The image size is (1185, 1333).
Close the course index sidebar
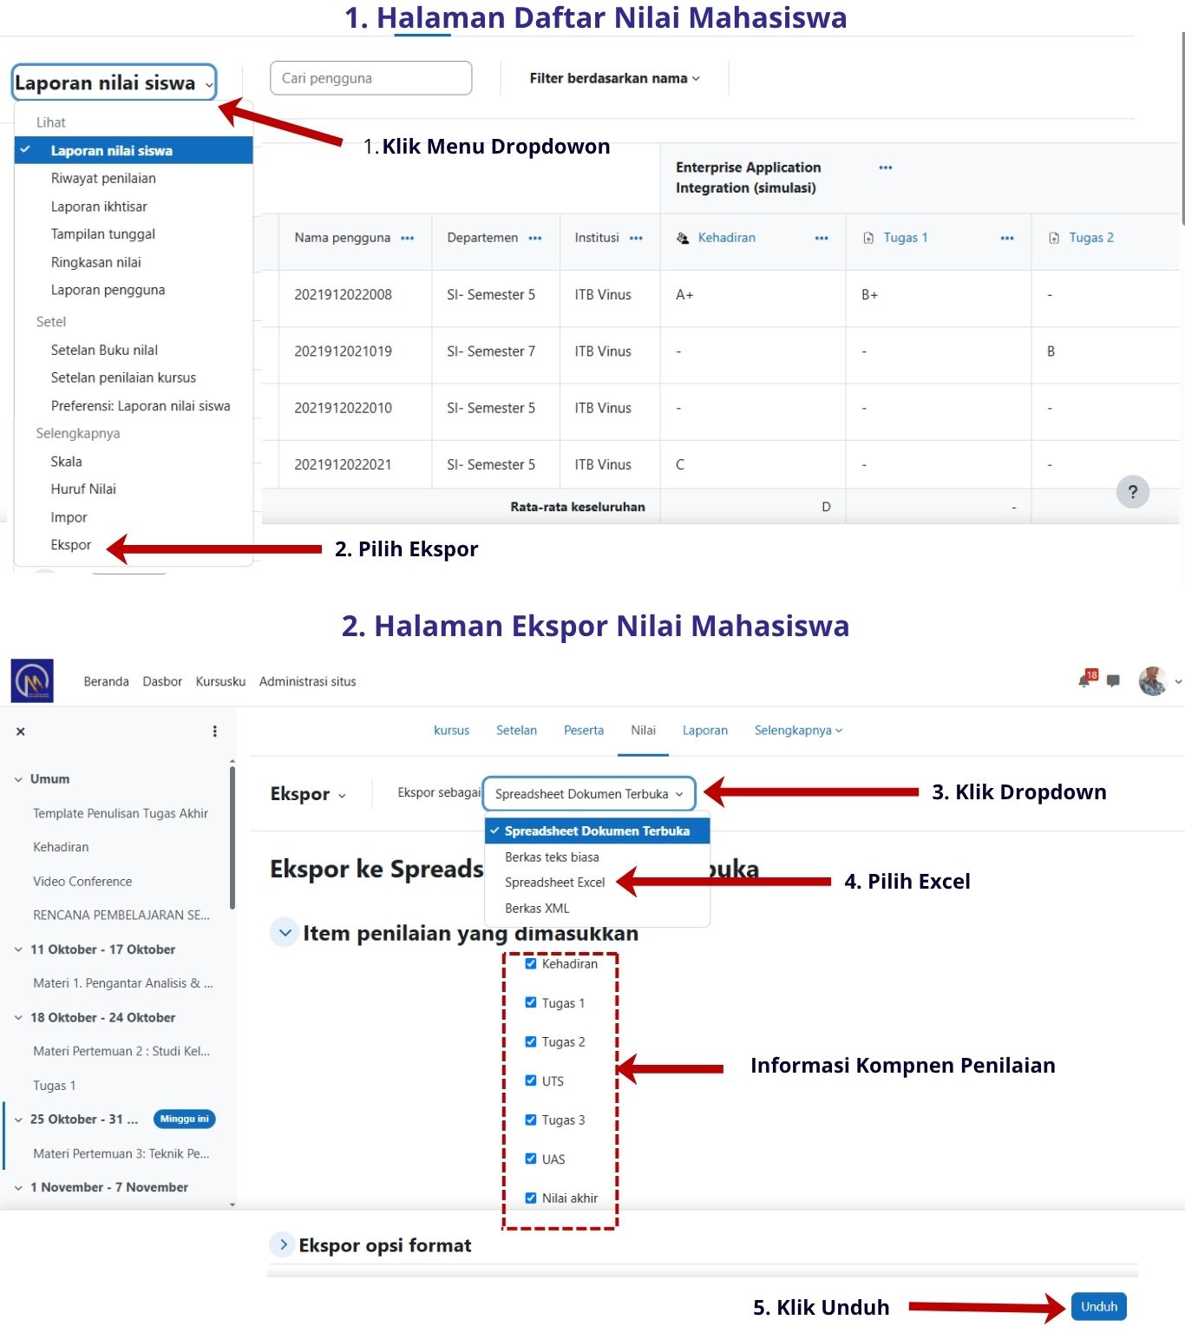pyautogui.click(x=21, y=732)
